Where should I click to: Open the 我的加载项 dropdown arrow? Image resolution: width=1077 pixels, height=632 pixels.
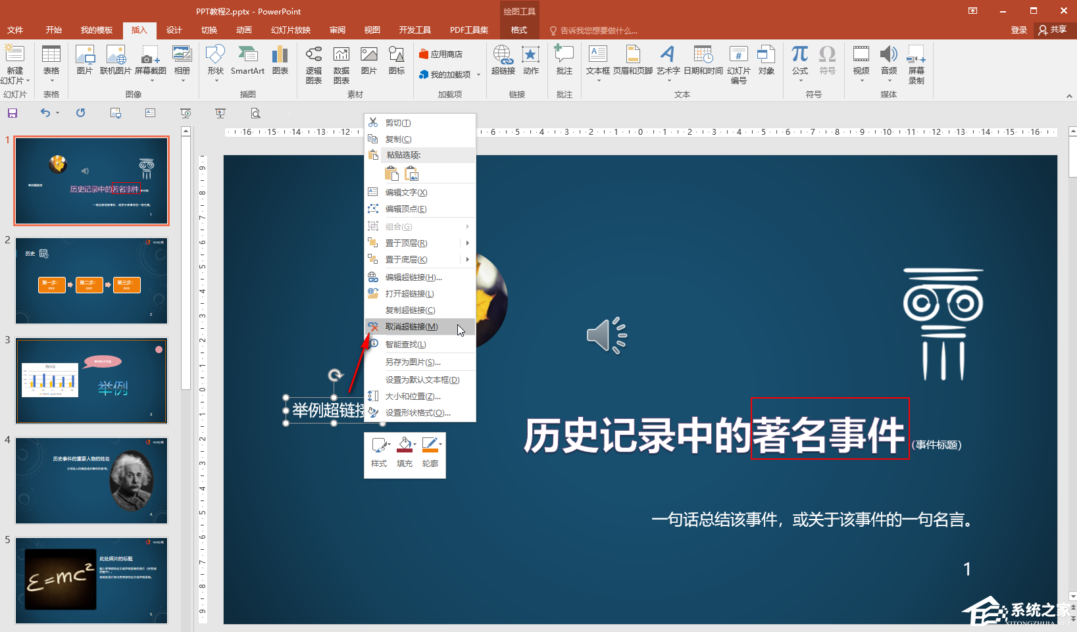click(478, 75)
